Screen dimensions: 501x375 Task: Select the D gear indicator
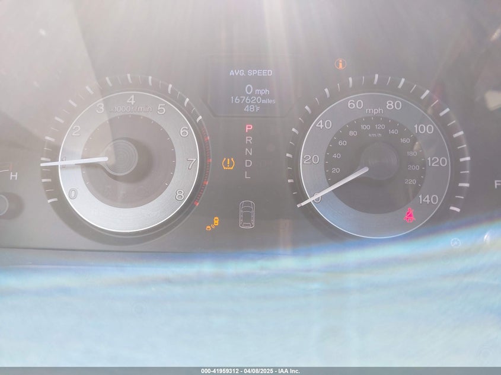click(x=248, y=163)
